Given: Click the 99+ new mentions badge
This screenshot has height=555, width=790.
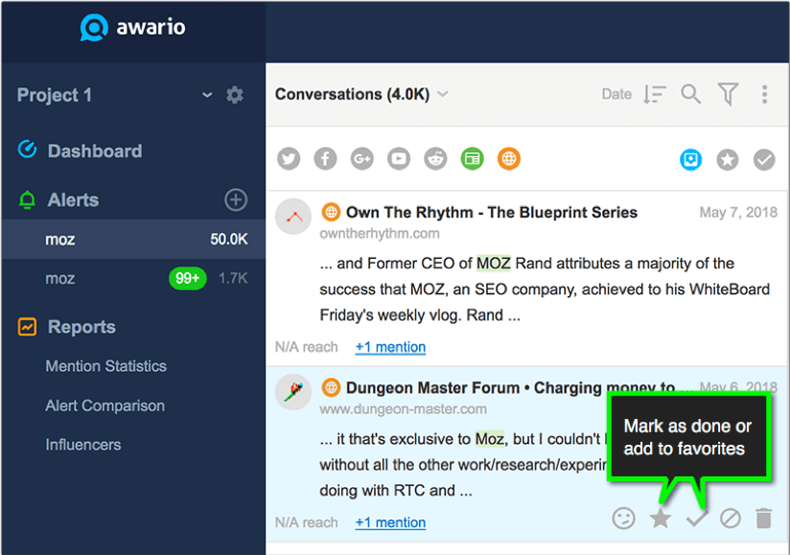Looking at the screenshot, I should tap(187, 278).
